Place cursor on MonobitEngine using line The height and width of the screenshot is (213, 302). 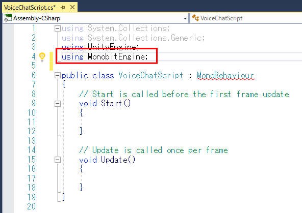click(105, 56)
